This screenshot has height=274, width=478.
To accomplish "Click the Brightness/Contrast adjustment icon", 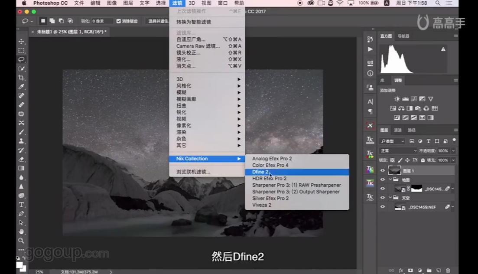I will pyautogui.click(x=397, y=99).
